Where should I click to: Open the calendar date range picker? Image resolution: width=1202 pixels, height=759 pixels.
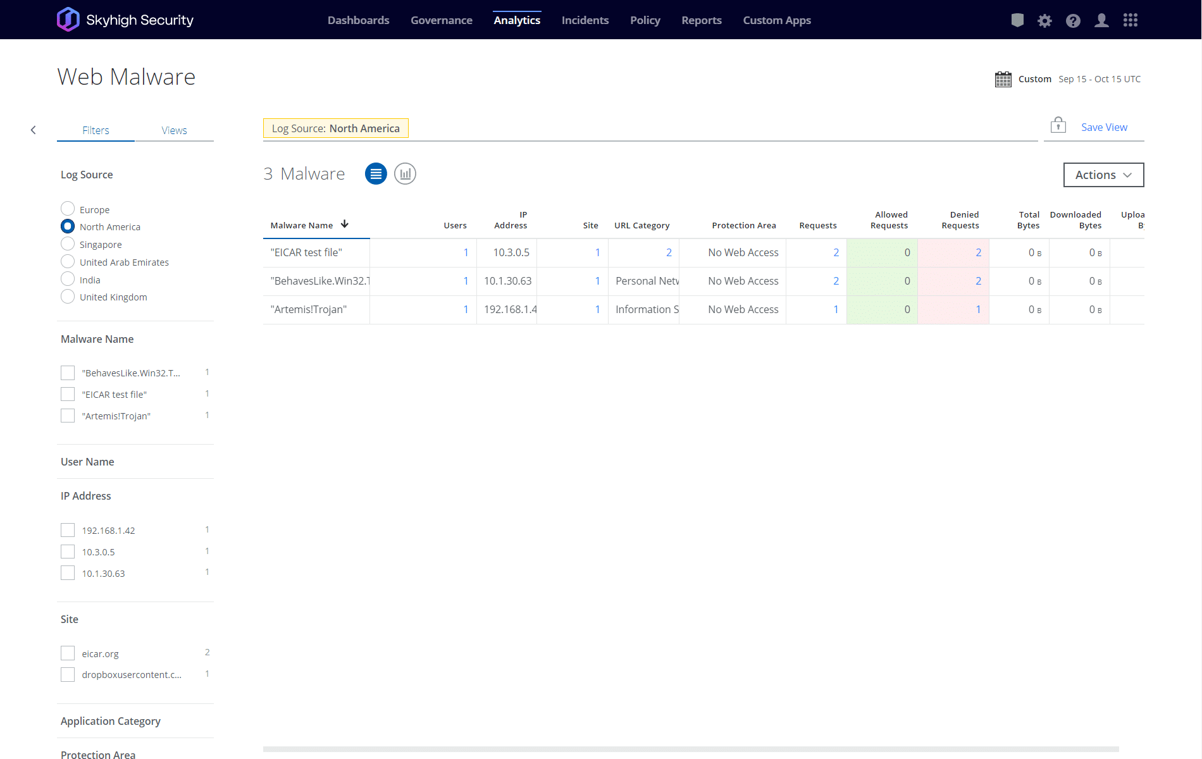click(x=1003, y=79)
